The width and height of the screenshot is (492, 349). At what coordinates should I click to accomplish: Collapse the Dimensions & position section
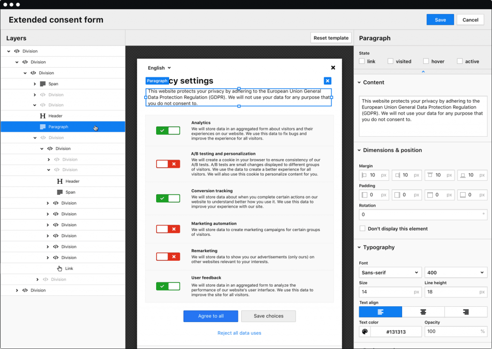pos(359,150)
